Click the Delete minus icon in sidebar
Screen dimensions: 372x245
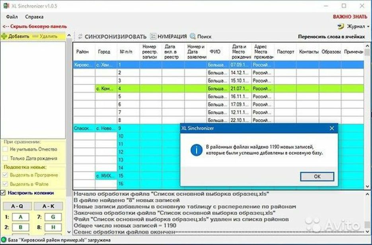pyautogui.click(x=35, y=36)
